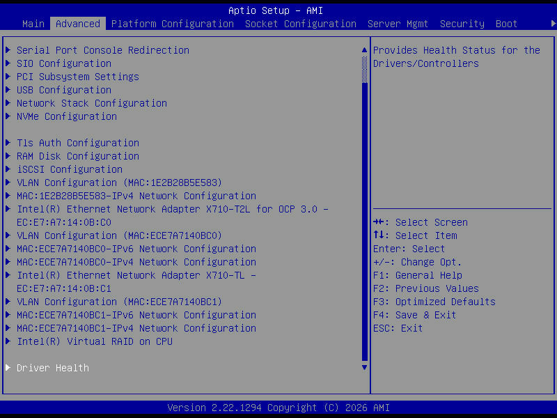Open Network Stack Configuration
Viewport: 557px width, 418px height.
92,103
